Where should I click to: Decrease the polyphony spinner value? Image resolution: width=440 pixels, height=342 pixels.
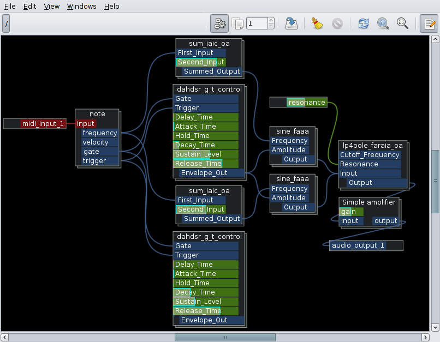271,26
